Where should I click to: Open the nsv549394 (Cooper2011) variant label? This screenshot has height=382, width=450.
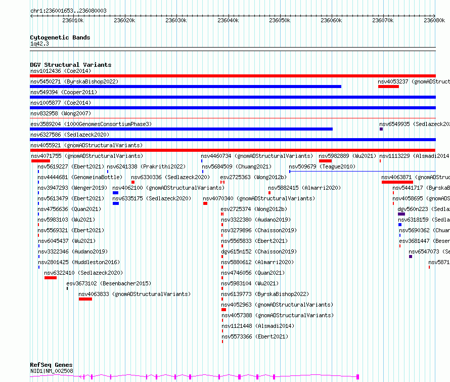pyautogui.click(x=64, y=92)
